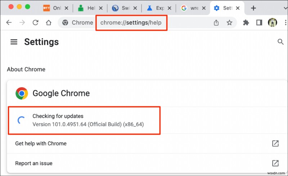Close the 'Exp' tab
The width and height of the screenshot is (288, 176).
(x=169, y=8)
